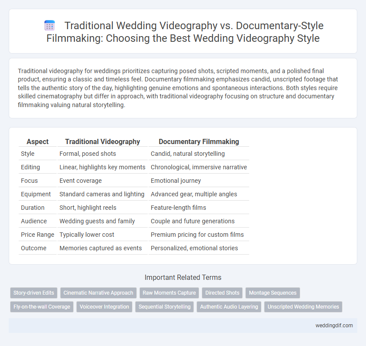Screen dimensions: 366x346
Task: Click the 'Short, highlight reels' cell
Action: [102, 208]
